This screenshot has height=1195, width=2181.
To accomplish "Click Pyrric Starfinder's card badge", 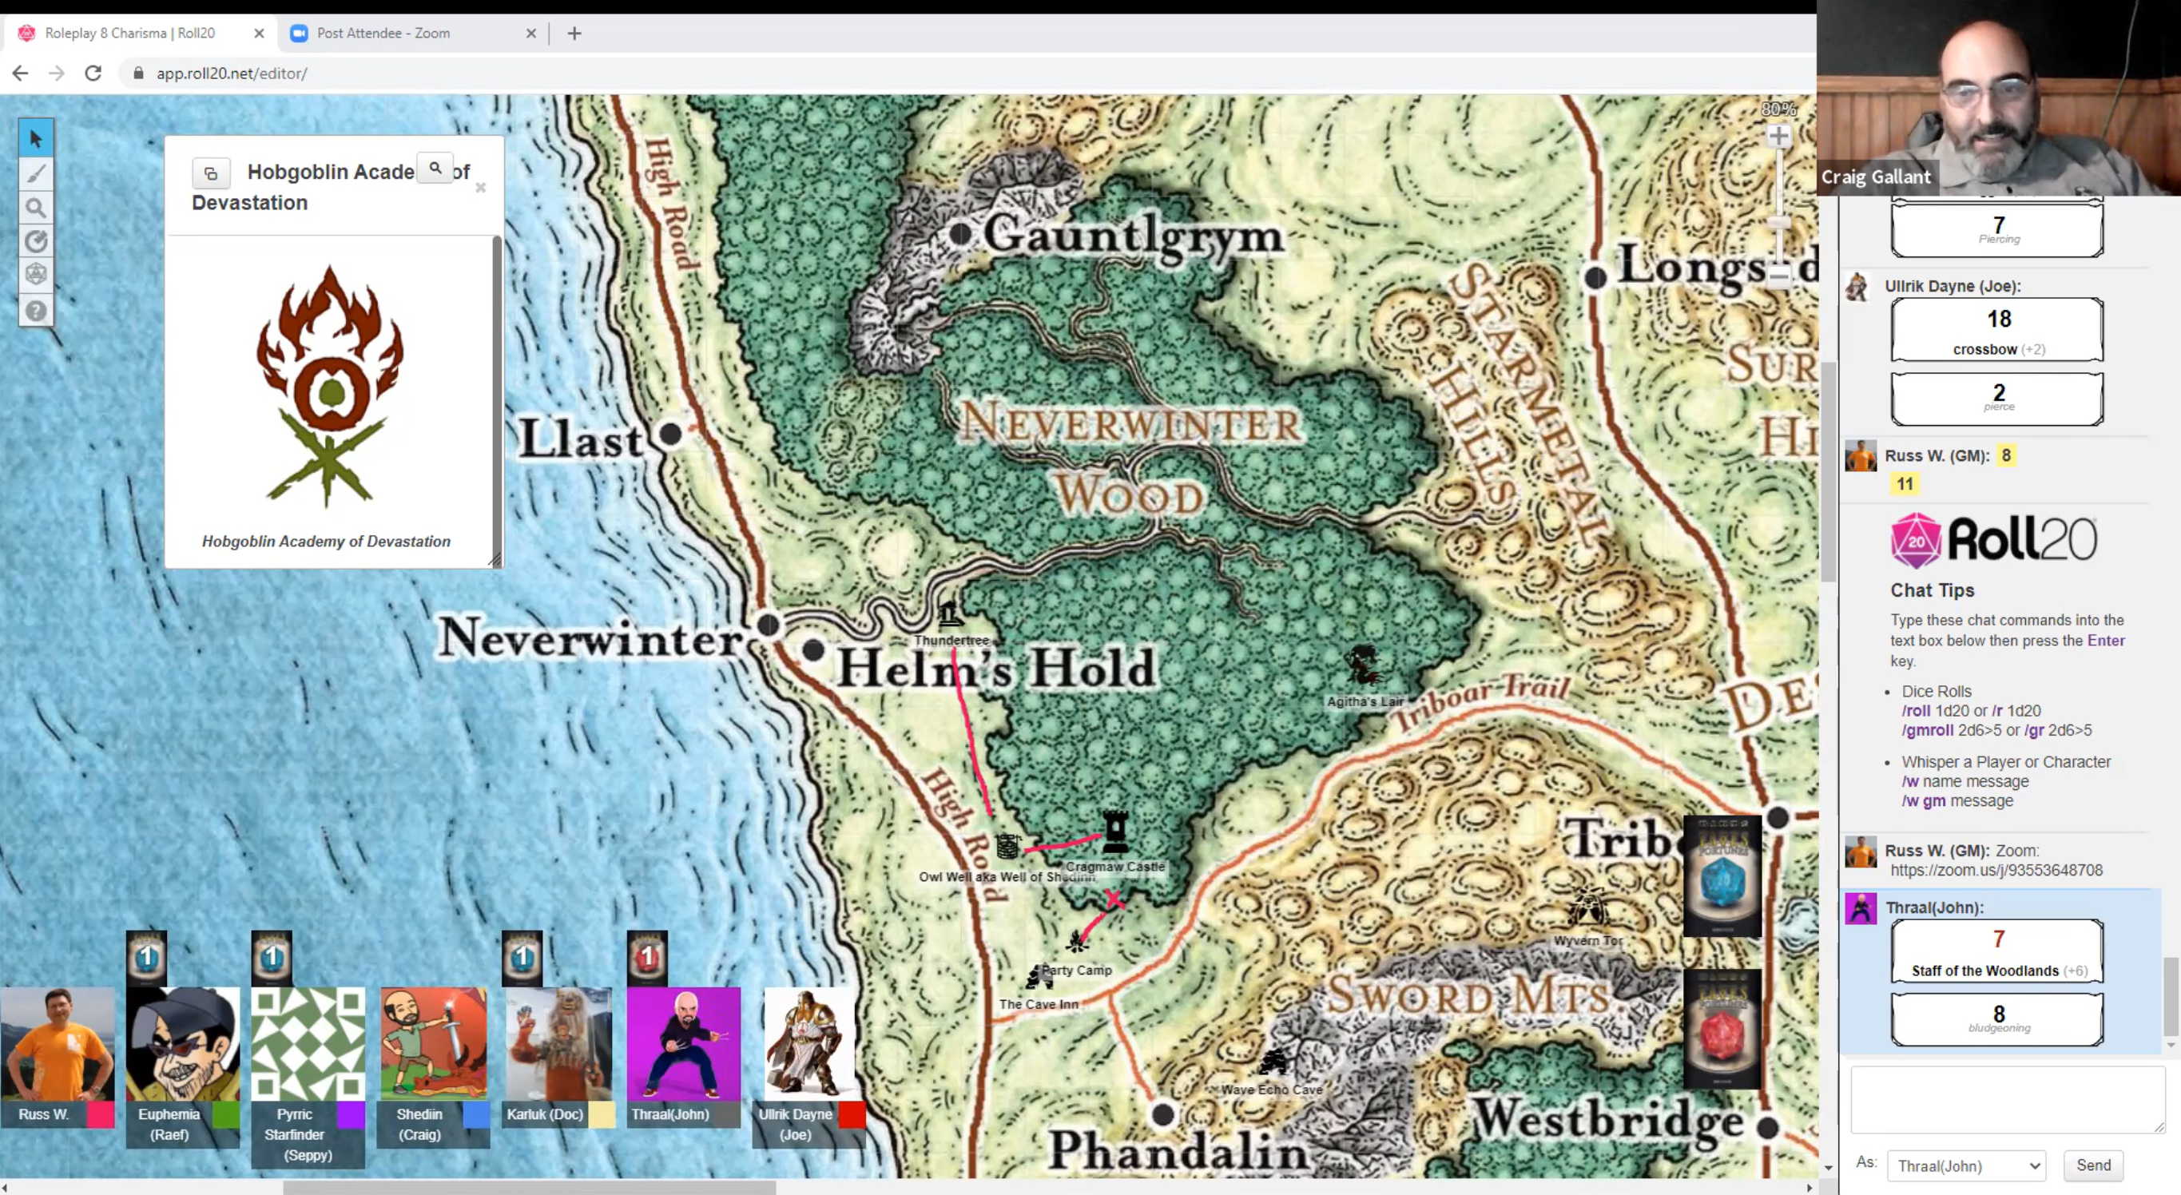I will coord(272,959).
